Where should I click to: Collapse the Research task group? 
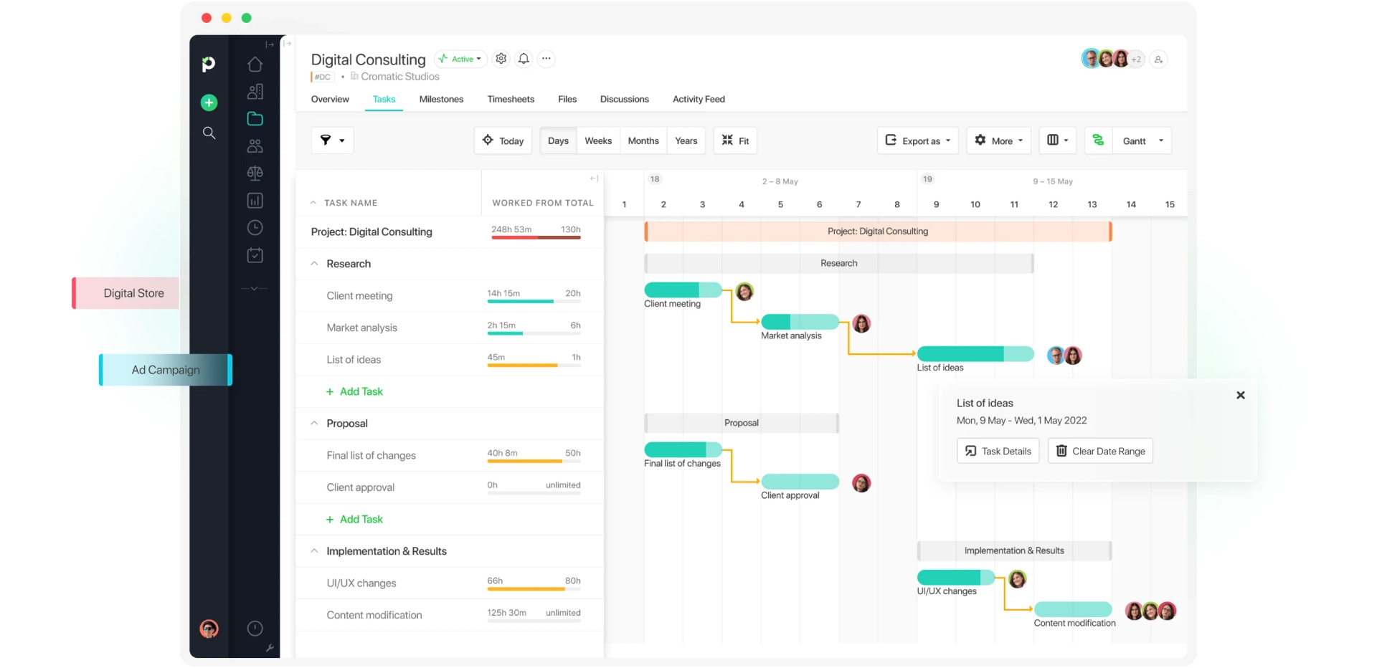tap(314, 264)
